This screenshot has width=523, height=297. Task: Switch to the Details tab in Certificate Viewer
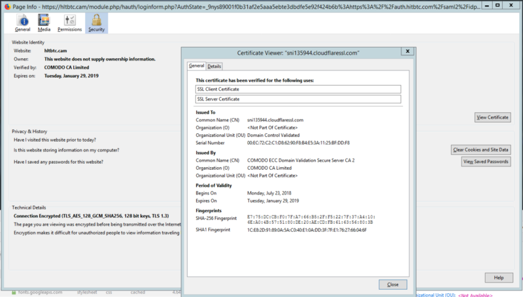click(214, 67)
